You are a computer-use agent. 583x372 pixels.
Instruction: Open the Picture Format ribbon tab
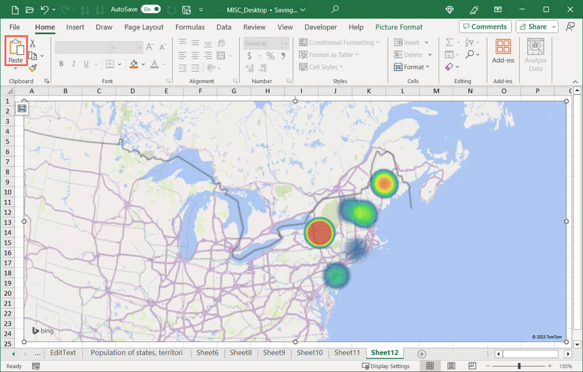[x=399, y=27]
